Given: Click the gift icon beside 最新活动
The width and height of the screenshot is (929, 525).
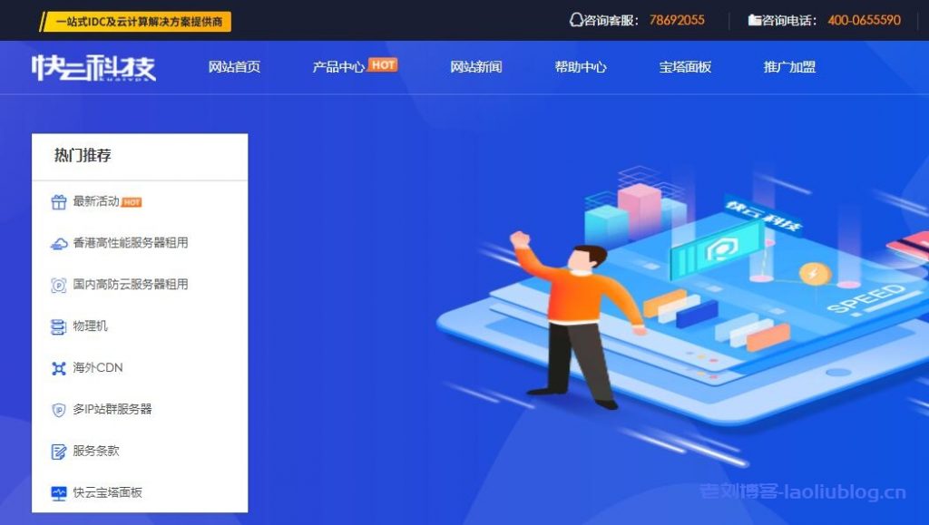Looking at the screenshot, I should (x=59, y=202).
